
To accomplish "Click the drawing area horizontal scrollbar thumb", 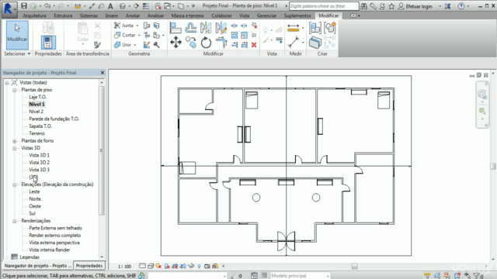I will tap(355, 267).
